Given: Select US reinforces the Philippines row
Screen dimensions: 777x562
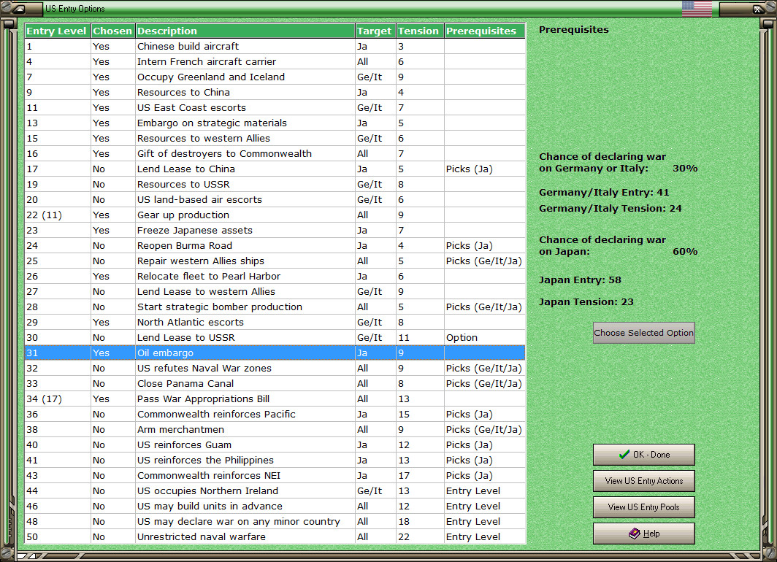Looking at the screenshot, I should [275, 461].
